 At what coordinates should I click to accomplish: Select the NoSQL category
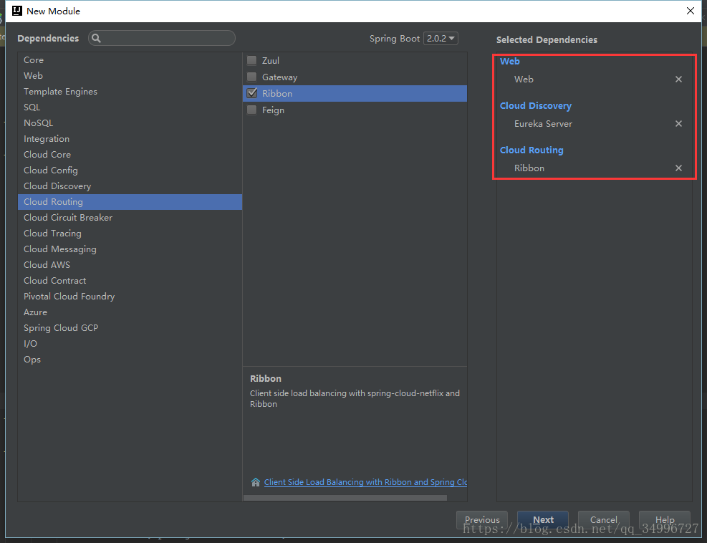130,123
